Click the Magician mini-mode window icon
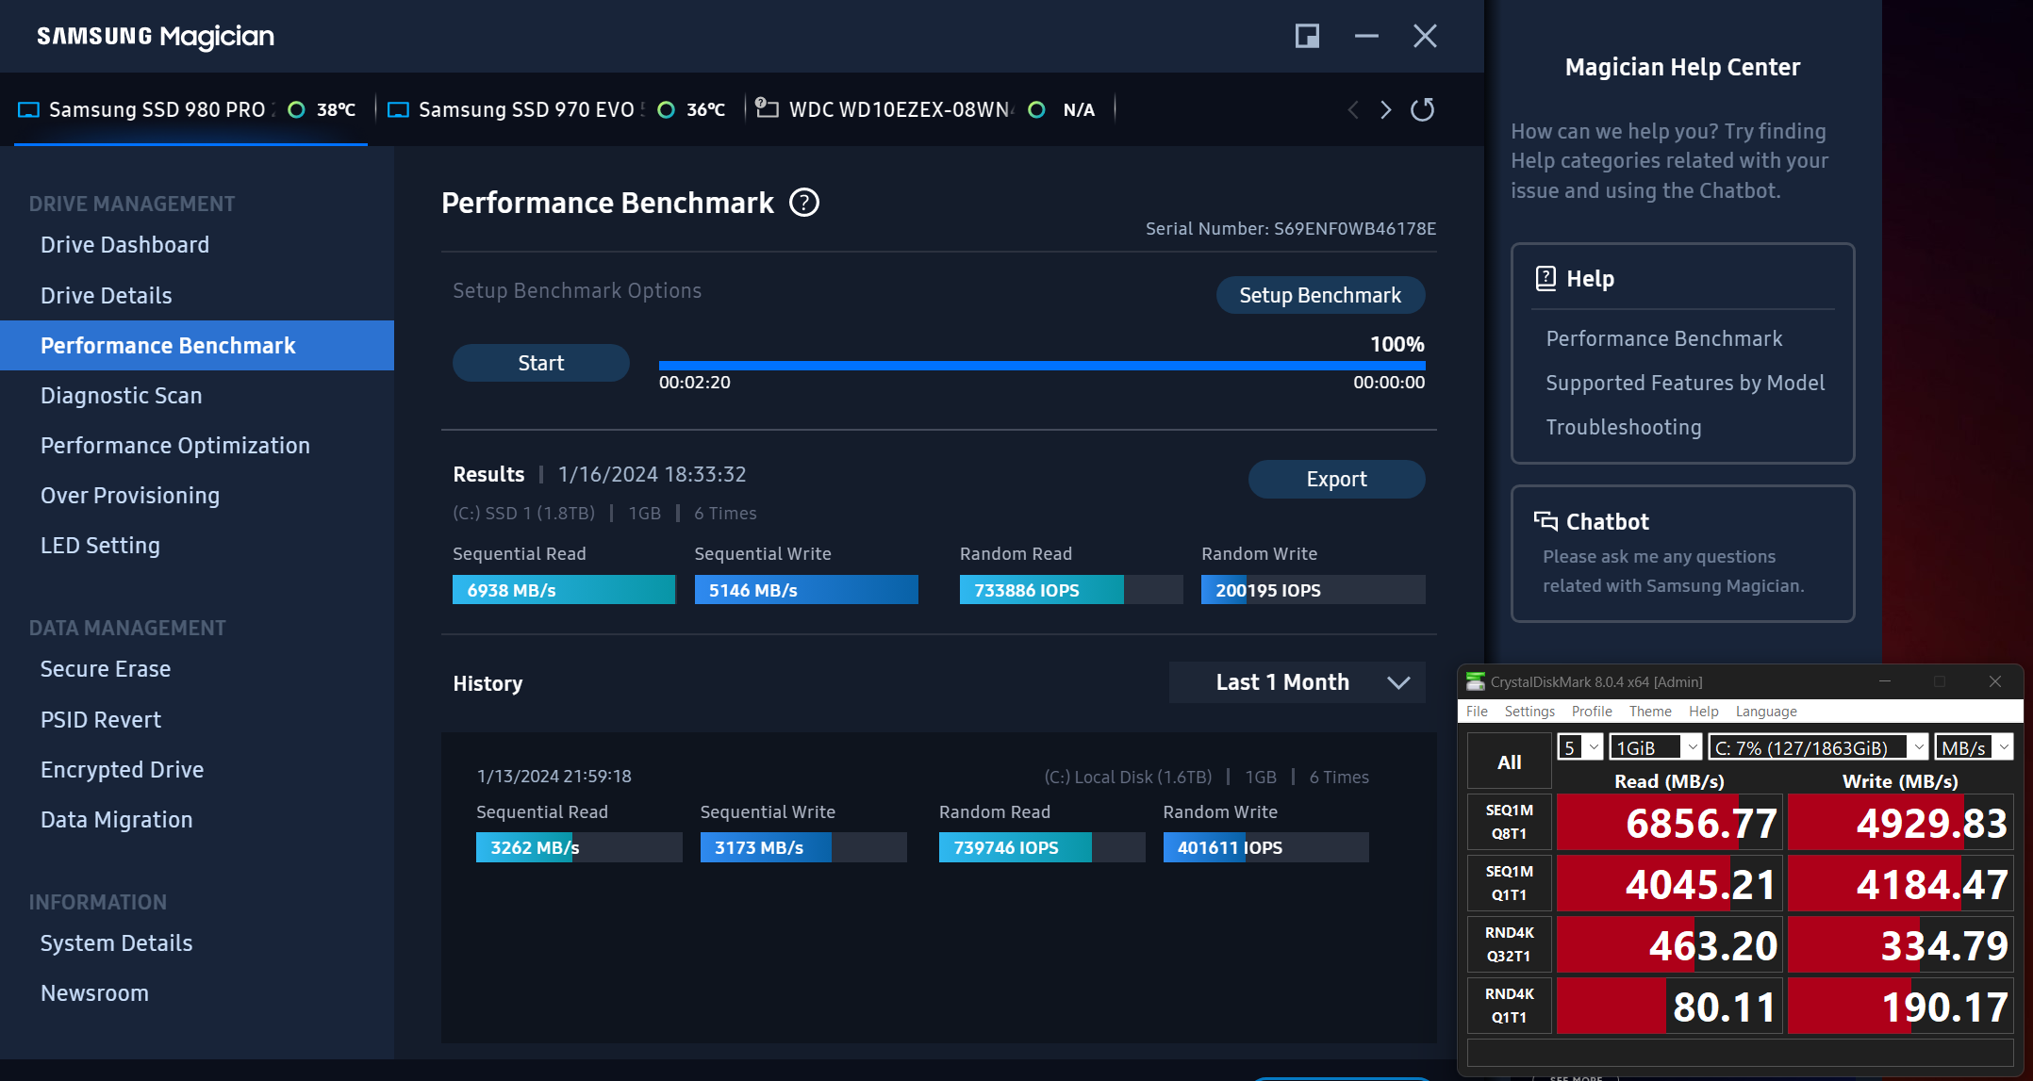This screenshot has width=2033, height=1081. click(1307, 36)
